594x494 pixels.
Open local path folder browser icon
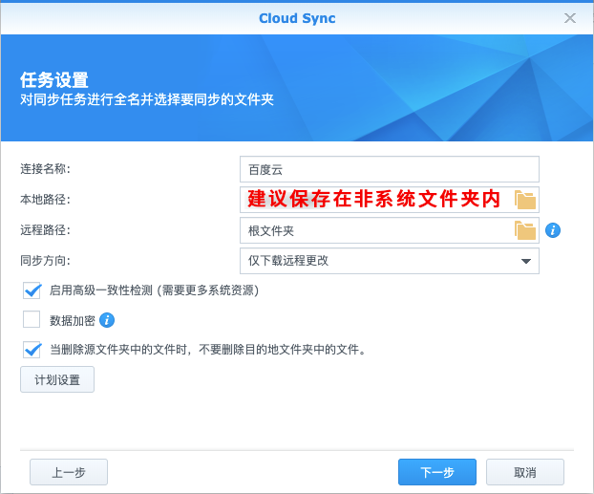pos(525,200)
